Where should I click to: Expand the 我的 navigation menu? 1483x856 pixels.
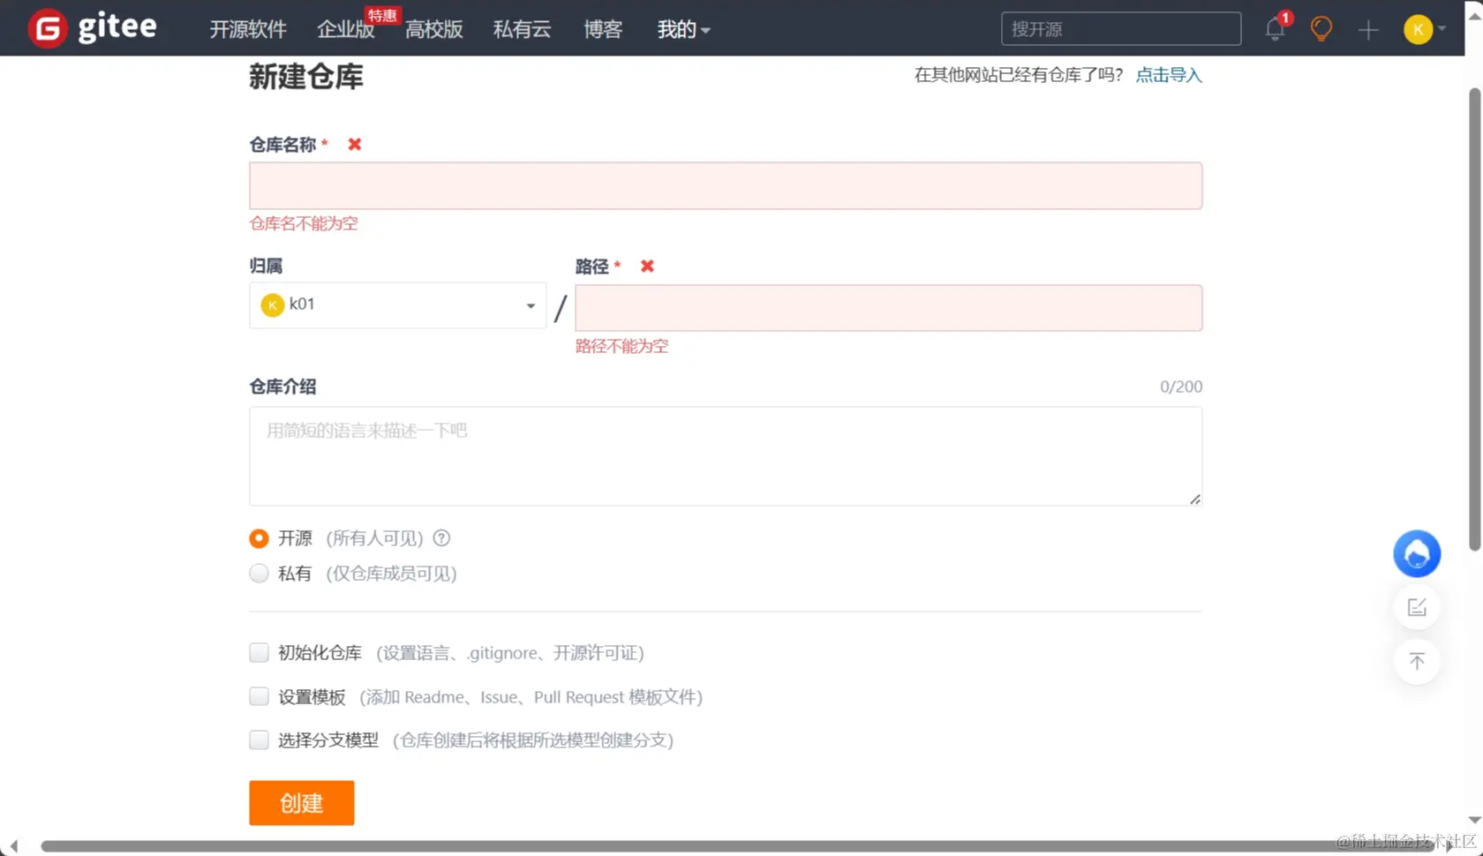point(682,29)
